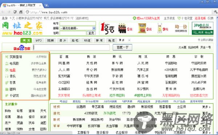Viewport: 218px width, 135px height.
Task: Click the [选择城市] weather link
Action: point(82,18)
